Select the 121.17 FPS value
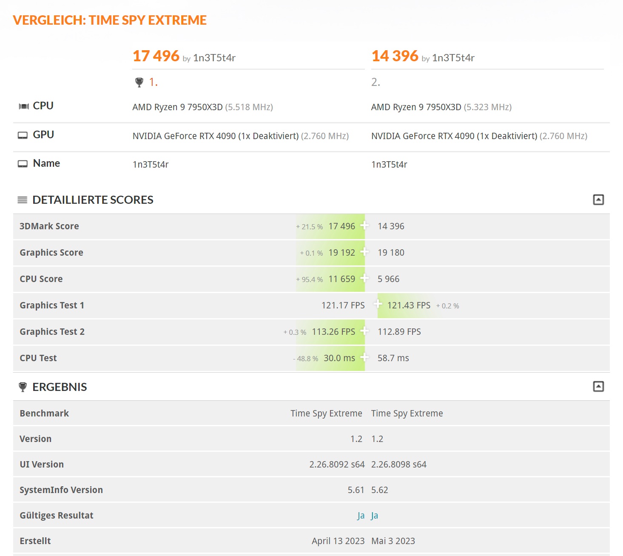 pyautogui.click(x=343, y=305)
